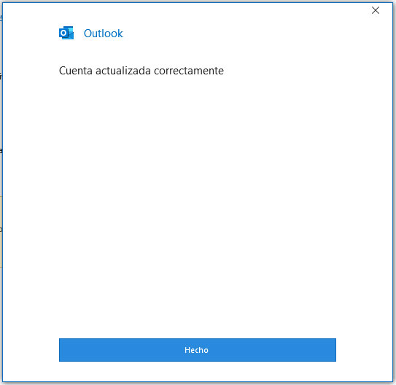Confirm account update by choosing Hecho
The width and height of the screenshot is (396, 385).
click(x=197, y=350)
